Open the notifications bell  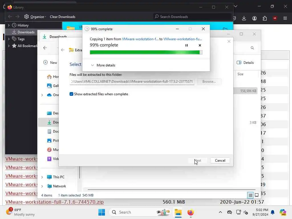[273, 212]
